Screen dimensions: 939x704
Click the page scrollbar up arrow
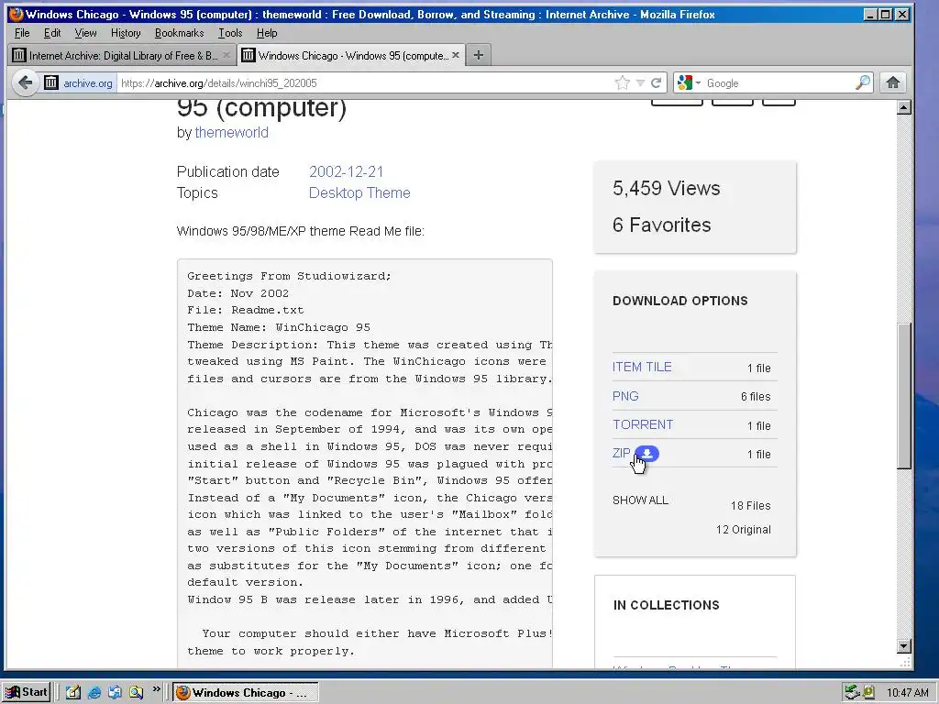coord(903,108)
